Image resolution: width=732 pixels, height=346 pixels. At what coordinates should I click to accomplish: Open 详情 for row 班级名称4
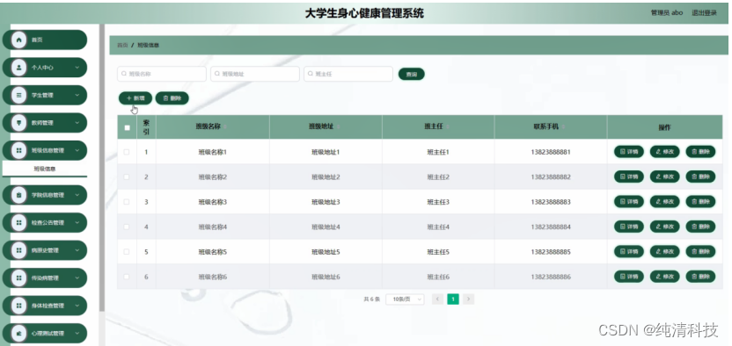pyautogui.click(x=629, y=227)
